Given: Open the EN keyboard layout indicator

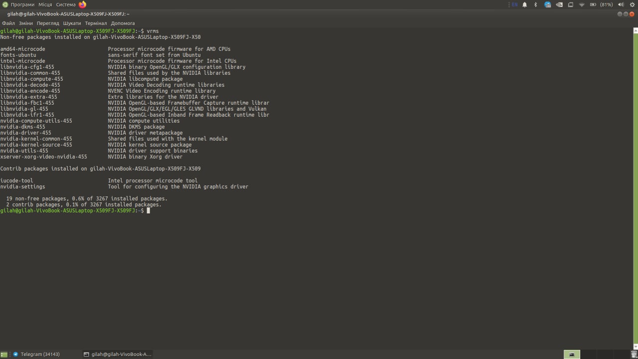Looking at the screenshot, I should (514, 4).
